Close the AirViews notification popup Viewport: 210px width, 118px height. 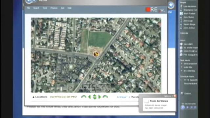point(175,96)
